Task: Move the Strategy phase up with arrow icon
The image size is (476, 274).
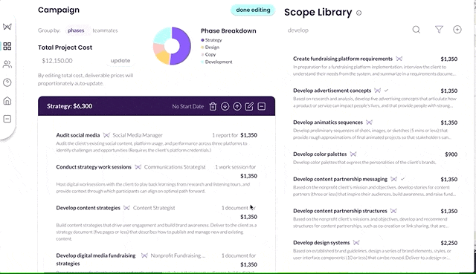Action: pos(237,106)
